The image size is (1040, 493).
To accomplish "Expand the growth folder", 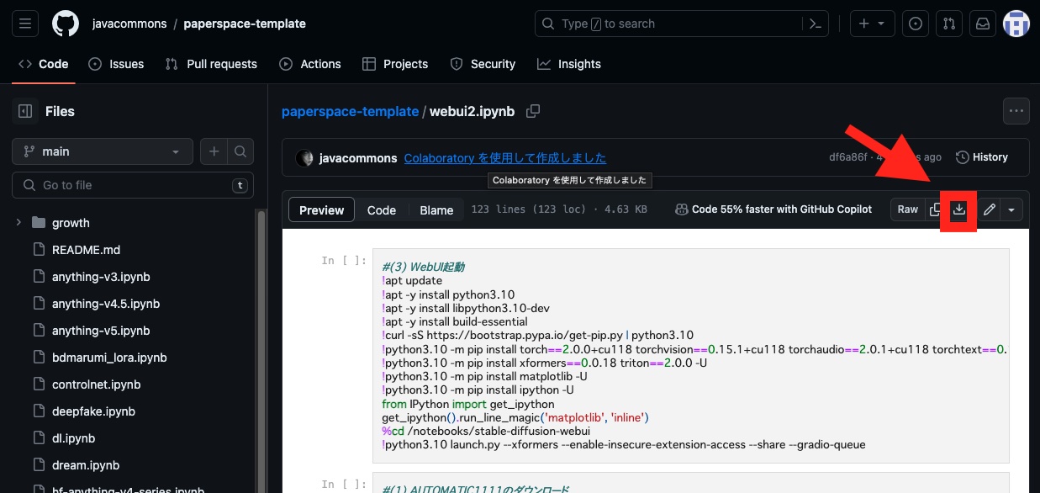I will [18, 223].
